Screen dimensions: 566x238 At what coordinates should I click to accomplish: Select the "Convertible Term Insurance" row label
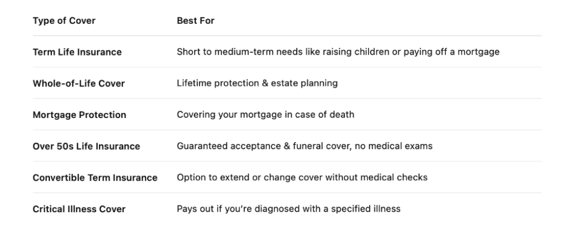[x=95, y=178]
